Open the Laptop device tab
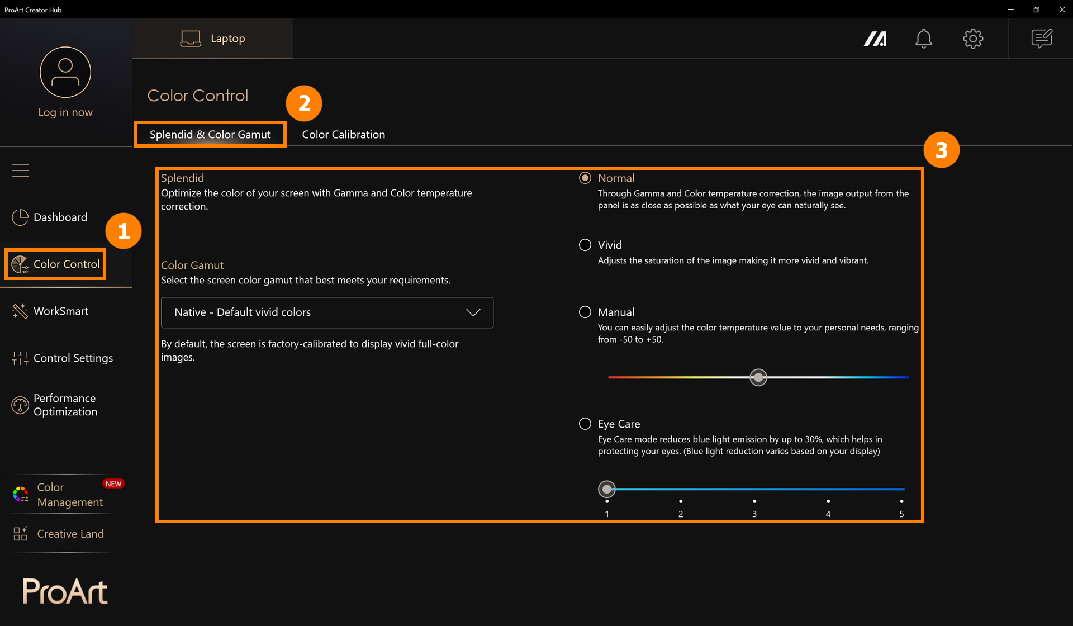Image resolution: width=1073 pixels, height=626 pixels. tap(212, 39)
